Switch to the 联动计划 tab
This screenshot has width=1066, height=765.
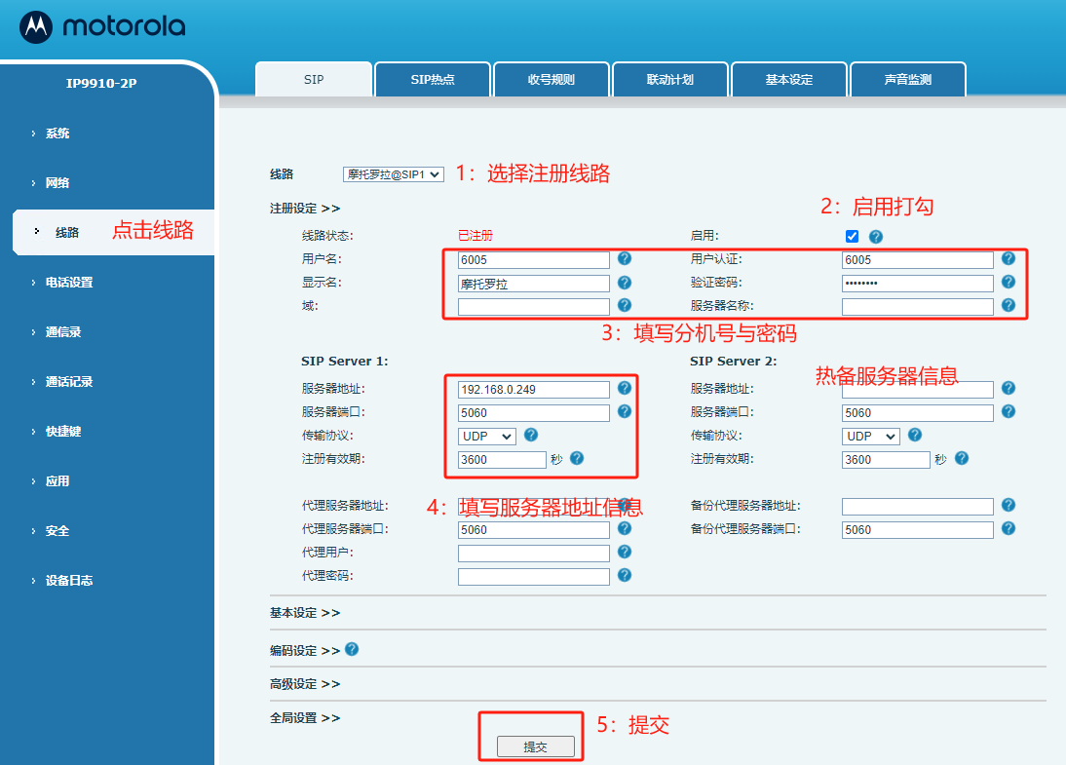670,80
